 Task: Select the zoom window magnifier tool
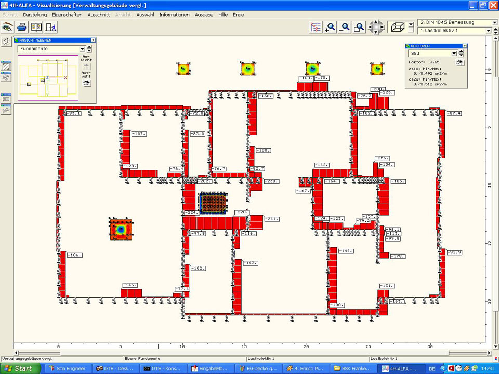[x=359, y=28]
